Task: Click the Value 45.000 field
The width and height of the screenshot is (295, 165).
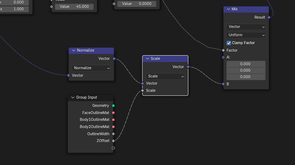Action: coord(74,7)
